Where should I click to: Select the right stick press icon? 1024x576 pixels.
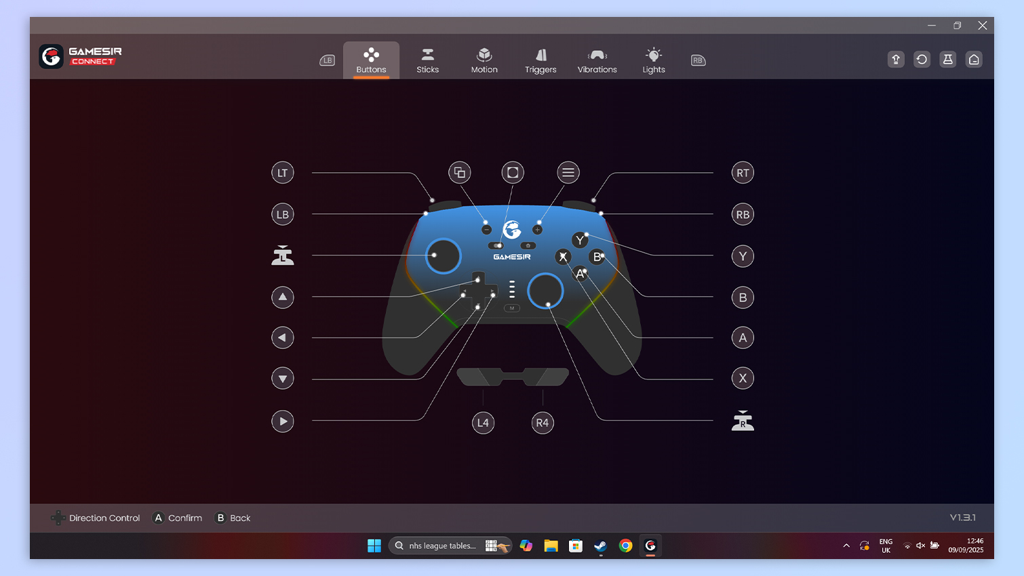743,421
